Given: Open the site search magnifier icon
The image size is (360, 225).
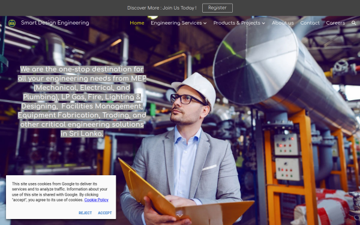Looking at the screenshot, I should click(353, 23).
